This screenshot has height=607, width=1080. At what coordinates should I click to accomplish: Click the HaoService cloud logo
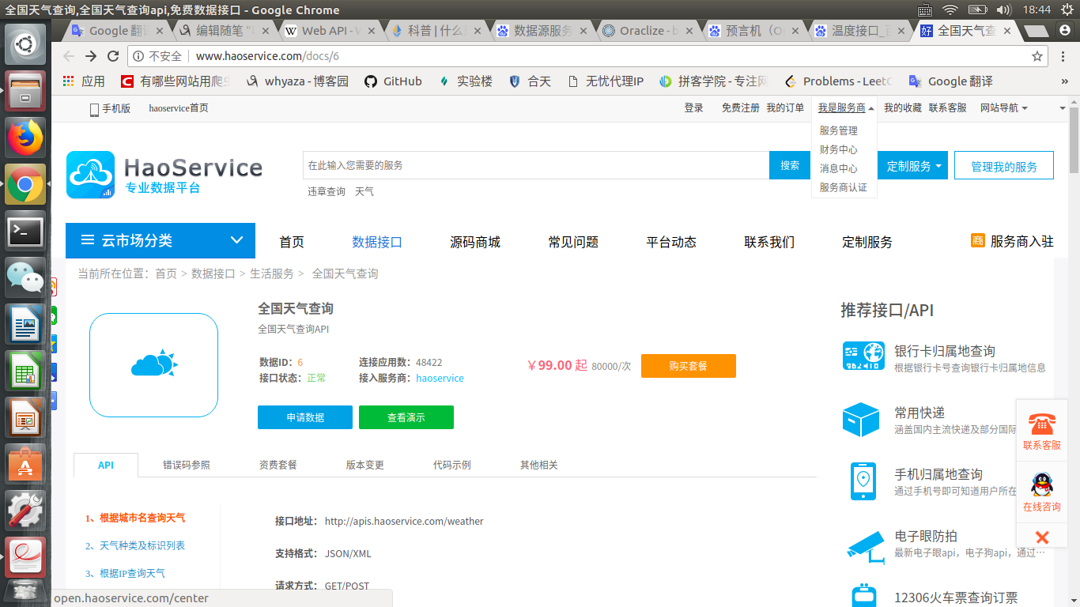point(90,175)
